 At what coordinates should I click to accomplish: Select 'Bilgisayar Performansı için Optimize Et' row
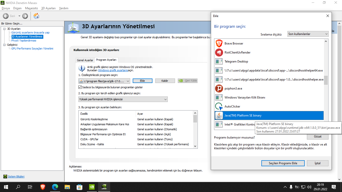coord(136,134)
